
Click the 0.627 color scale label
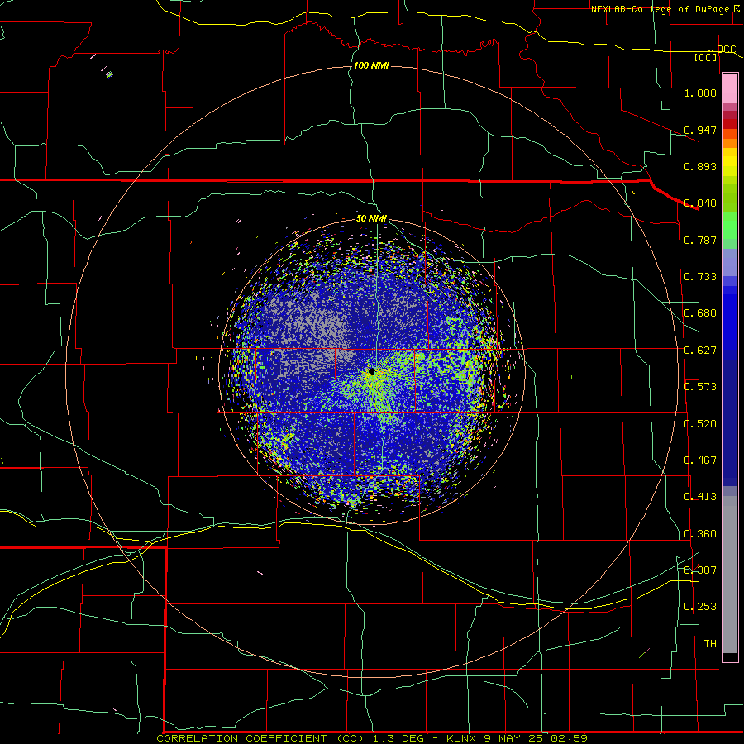(x=700, y=351)
